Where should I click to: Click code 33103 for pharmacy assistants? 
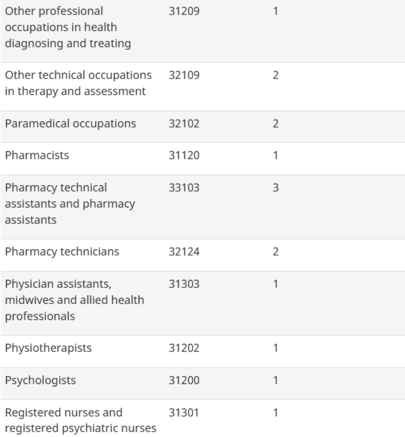(184, 188)
